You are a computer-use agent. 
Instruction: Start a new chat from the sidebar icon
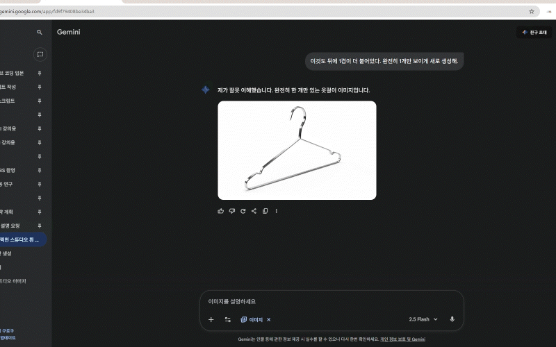[x=40, y=54]
